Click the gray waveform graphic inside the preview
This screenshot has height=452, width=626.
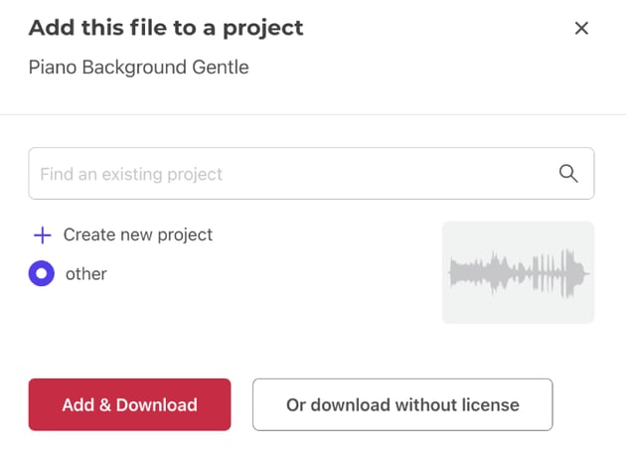pyautogui.click(x=519, y=272)
